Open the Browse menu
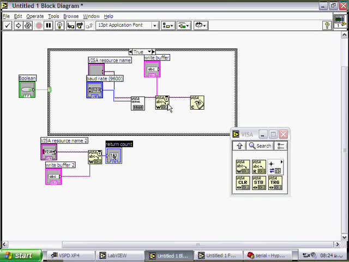Viewport: 349px width, 262px height. (71, 16)
